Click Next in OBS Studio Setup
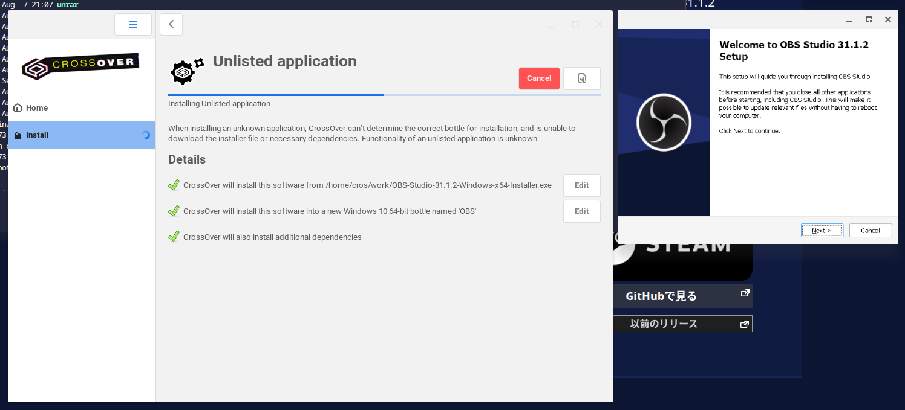 (822, 231)
